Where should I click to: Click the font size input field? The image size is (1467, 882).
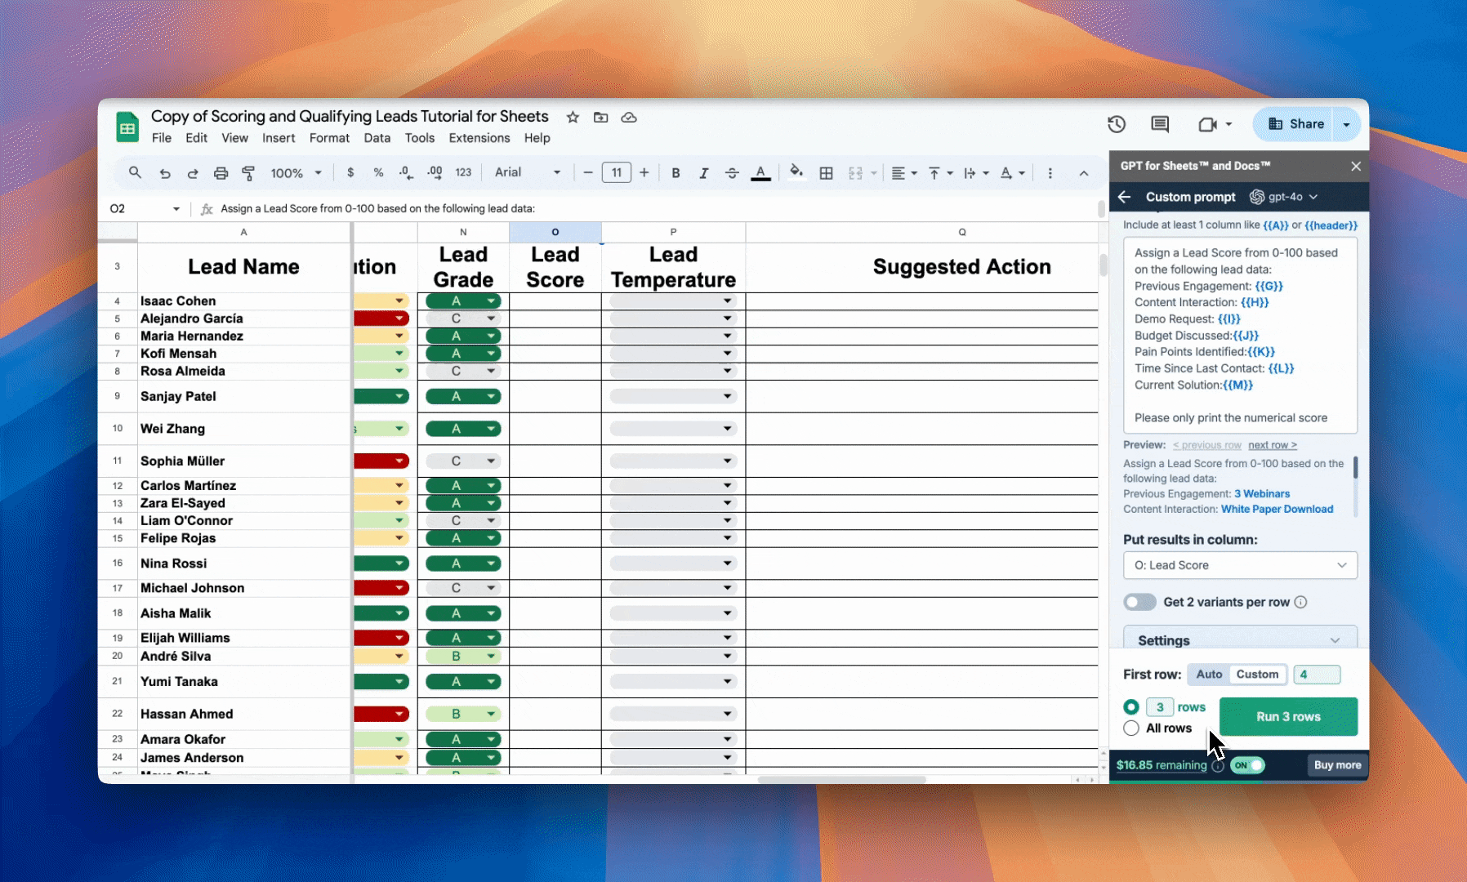(616, 172)
